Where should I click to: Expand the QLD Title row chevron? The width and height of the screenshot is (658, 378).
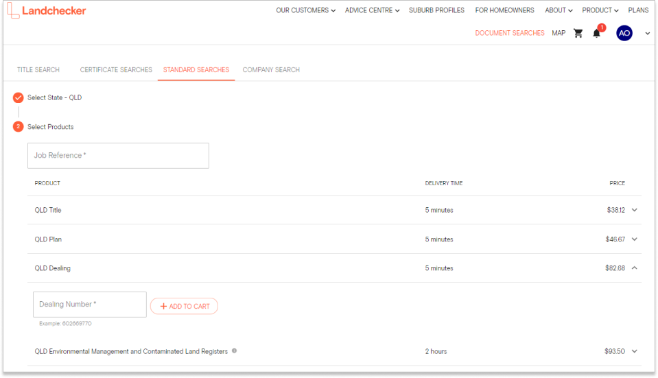634,210
